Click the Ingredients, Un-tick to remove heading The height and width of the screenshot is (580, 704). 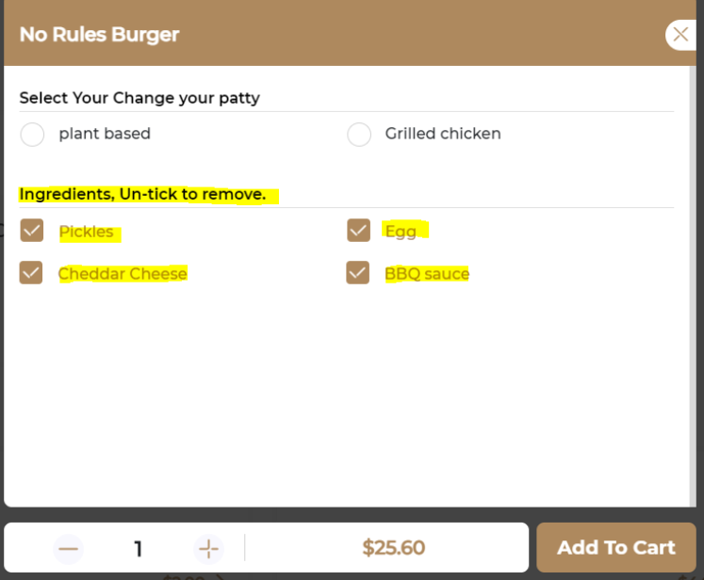(x=142, y=195)
